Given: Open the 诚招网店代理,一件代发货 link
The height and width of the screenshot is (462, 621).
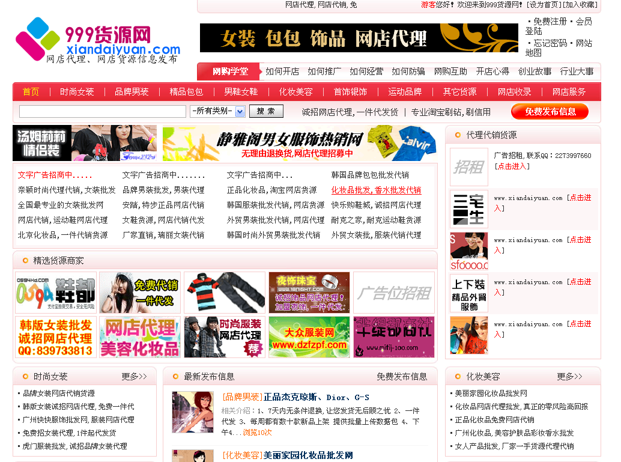Looking at the screenshot, I should (350, 112).
